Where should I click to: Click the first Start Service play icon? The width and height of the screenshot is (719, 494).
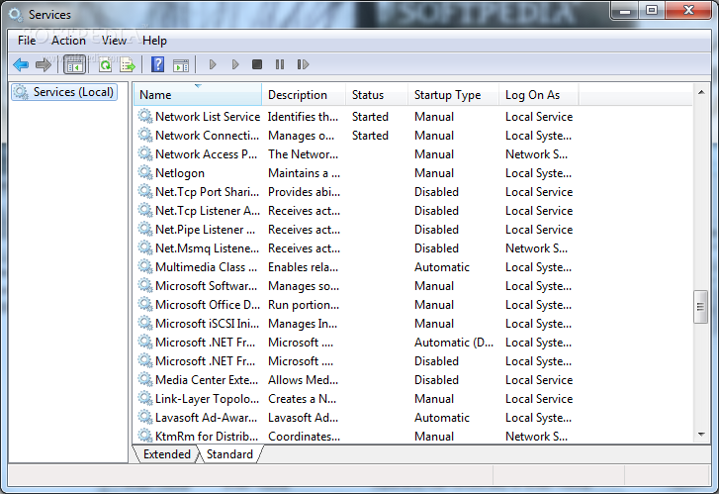pos(213,64)
